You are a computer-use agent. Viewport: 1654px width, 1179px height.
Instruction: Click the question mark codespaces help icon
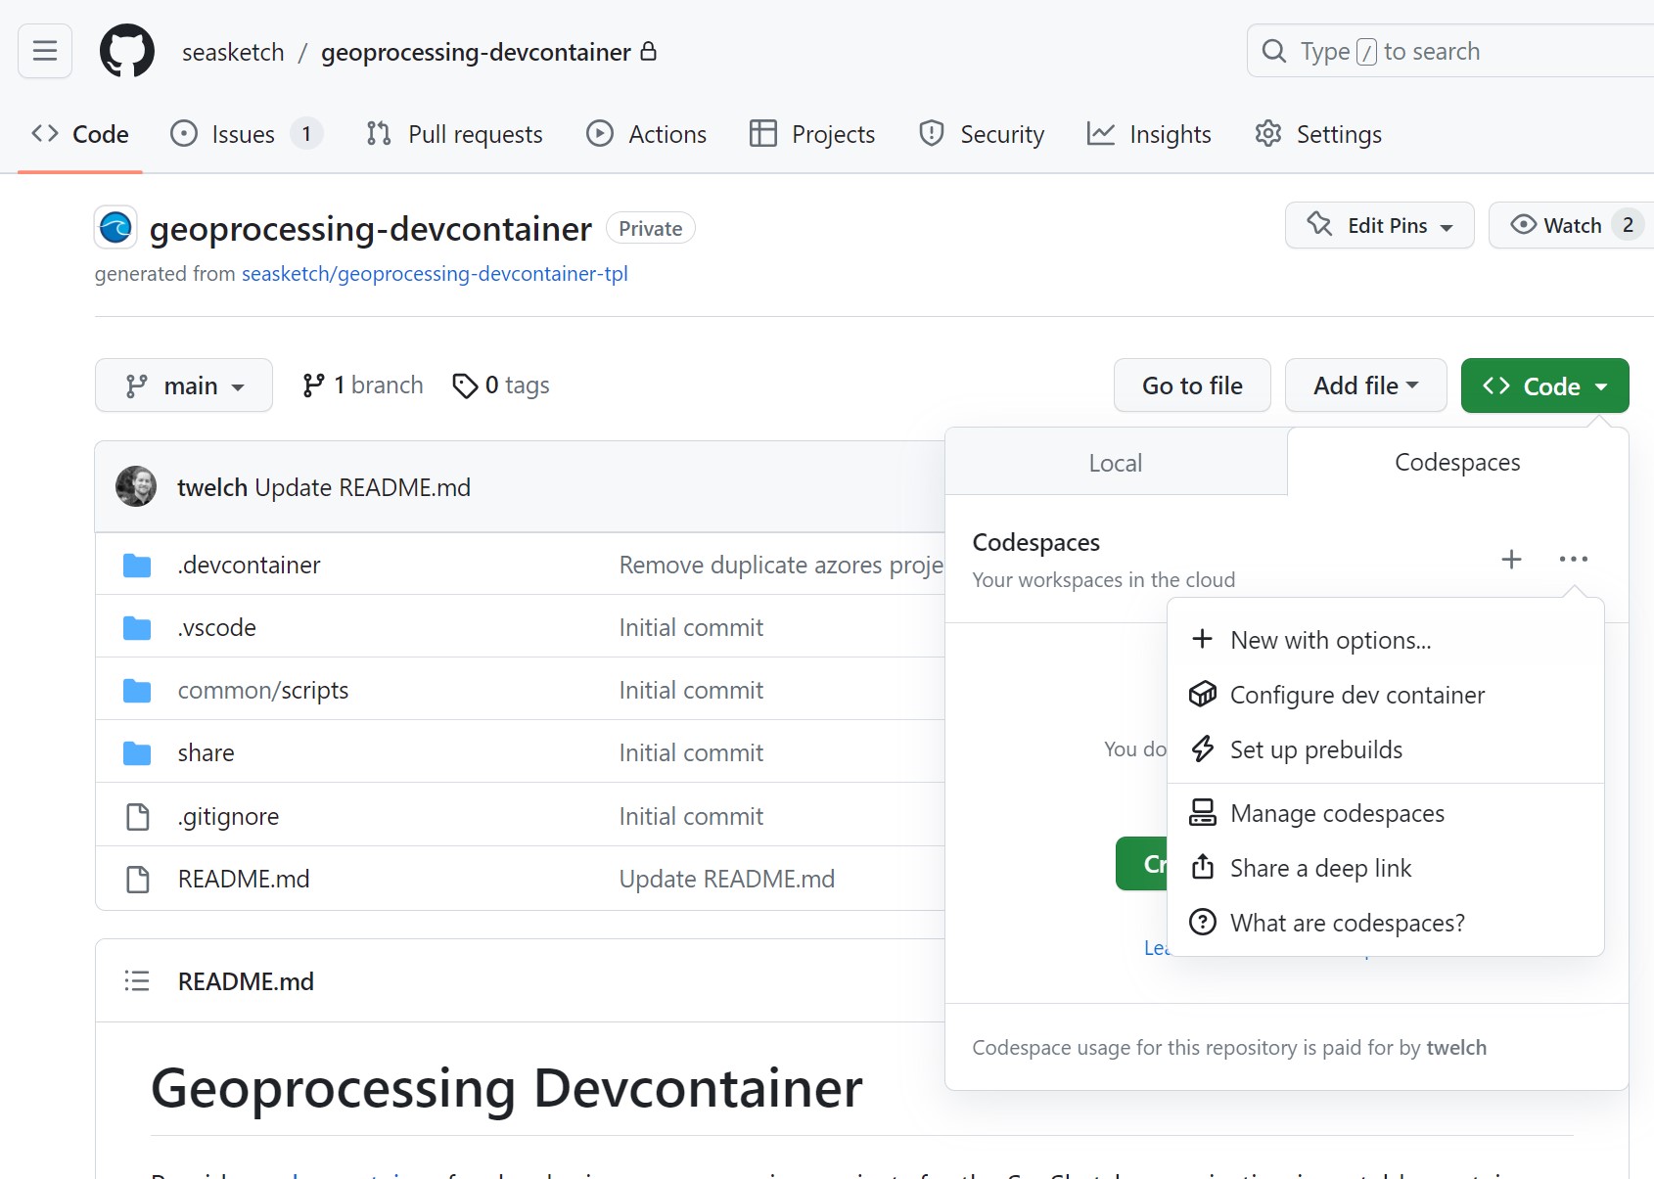1203,922
